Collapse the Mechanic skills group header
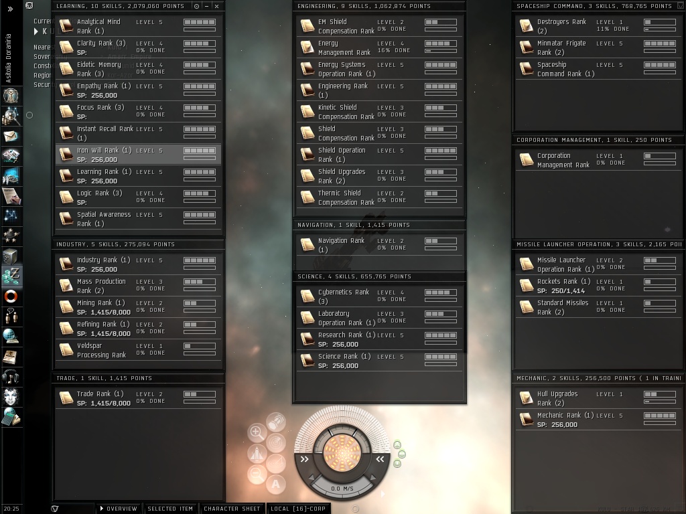The height and width of the screenshot is (514, 686). 599,378
